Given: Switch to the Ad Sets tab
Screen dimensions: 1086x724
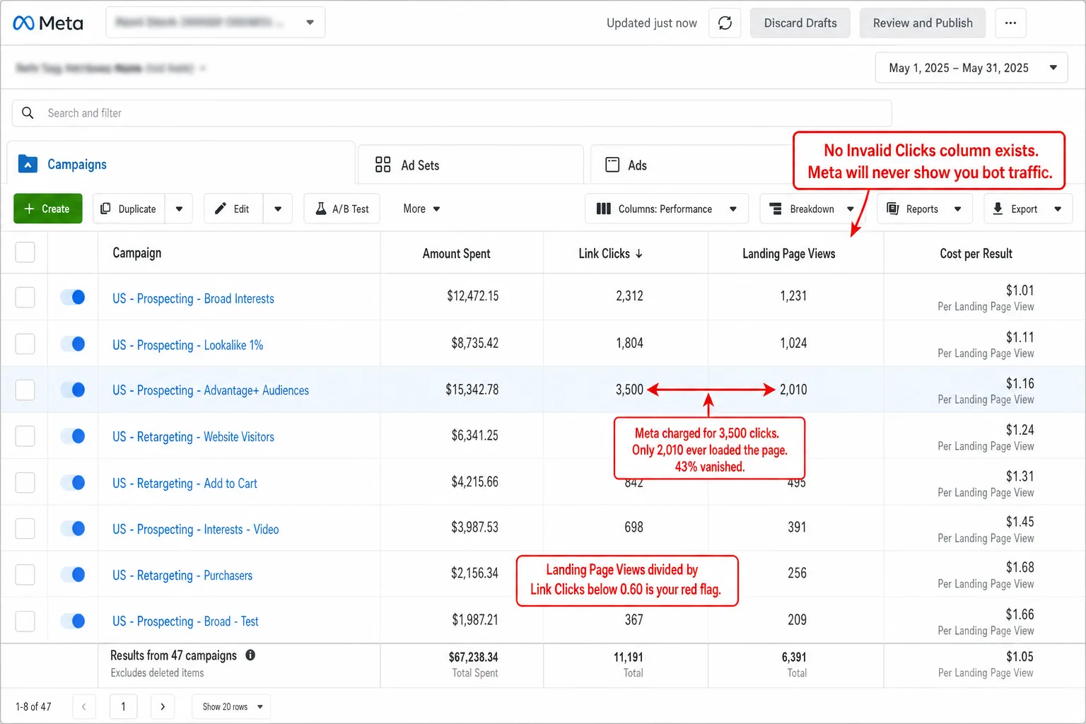Looking at the screenshot, I should point(471,165).
